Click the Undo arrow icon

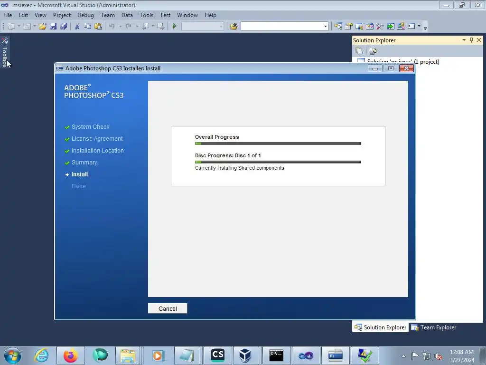coord(112,27)
